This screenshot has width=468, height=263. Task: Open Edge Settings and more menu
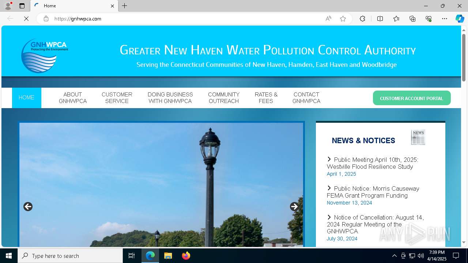[x=445, y=19]
